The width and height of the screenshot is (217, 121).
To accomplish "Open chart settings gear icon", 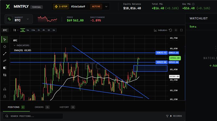I will click(176, 30).
